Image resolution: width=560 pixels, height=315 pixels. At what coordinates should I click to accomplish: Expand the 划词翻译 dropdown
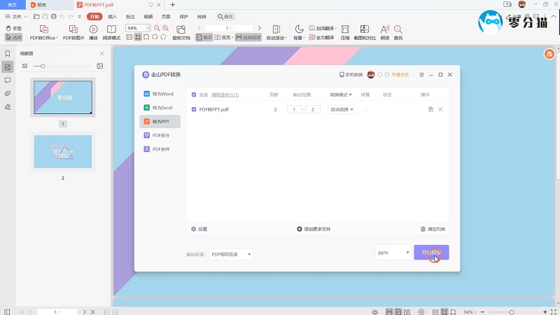pos(323,28)
